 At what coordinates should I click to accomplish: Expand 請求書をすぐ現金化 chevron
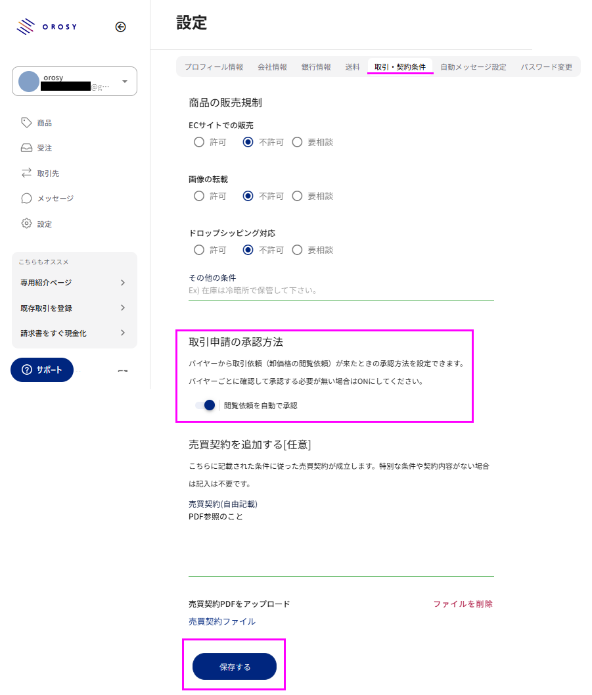123,333
